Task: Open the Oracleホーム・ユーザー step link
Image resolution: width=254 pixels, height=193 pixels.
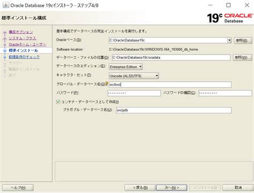Action: (x=27, y=44)
